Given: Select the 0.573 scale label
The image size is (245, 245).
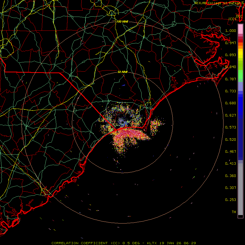Looking at the screenshot, I should pos(231,127).
